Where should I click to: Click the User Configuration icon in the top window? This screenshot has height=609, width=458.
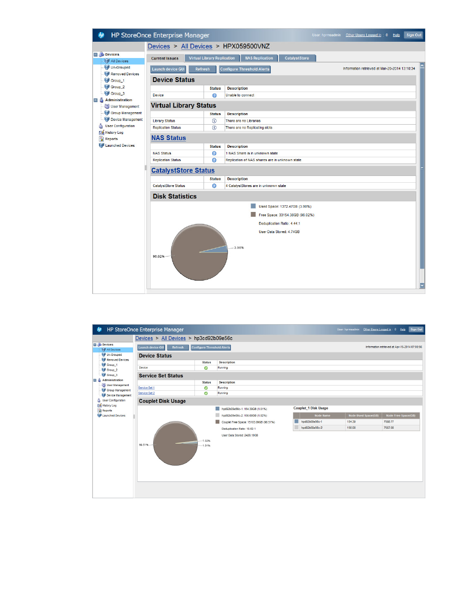(x=101, y=126)
